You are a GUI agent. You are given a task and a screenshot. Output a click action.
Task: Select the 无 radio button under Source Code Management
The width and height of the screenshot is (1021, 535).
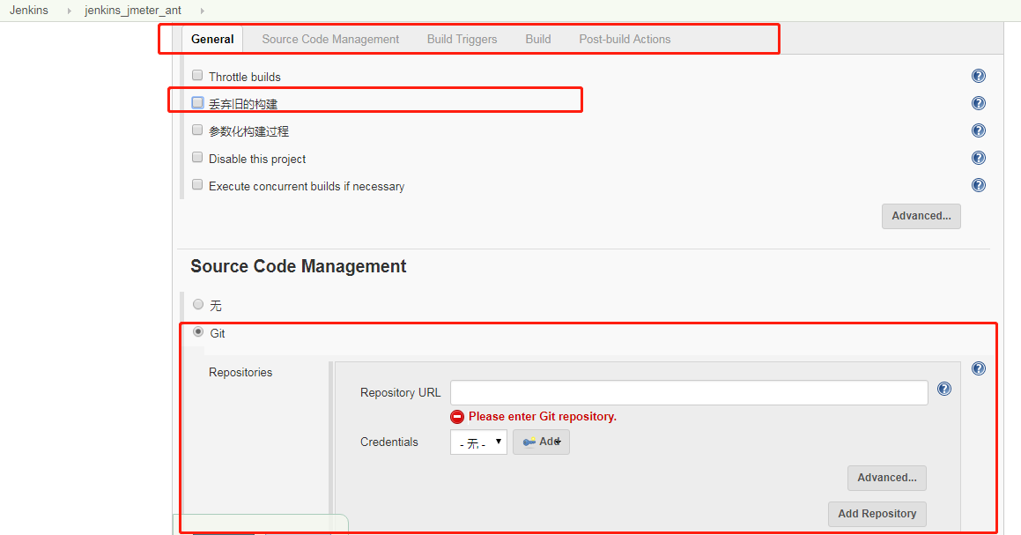198,303
